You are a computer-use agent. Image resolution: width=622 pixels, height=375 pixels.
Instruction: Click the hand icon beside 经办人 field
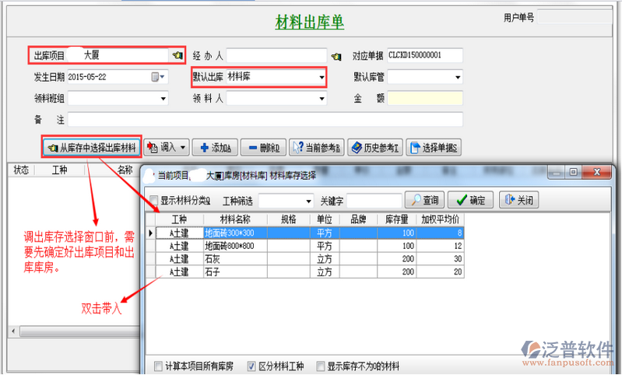click(x=336, y=56)
